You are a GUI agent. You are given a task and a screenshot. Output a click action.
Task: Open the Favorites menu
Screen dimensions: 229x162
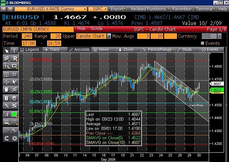pyautogui.click(x=182, y=9)
